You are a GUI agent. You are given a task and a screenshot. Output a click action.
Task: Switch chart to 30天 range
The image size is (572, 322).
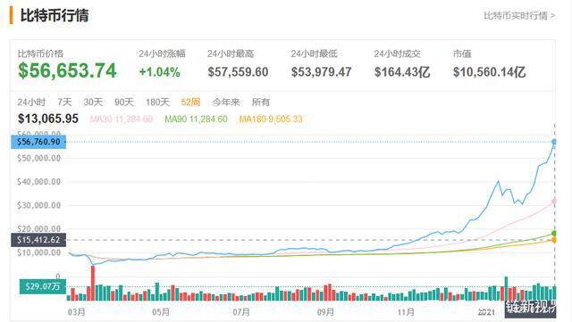[93, 102]
